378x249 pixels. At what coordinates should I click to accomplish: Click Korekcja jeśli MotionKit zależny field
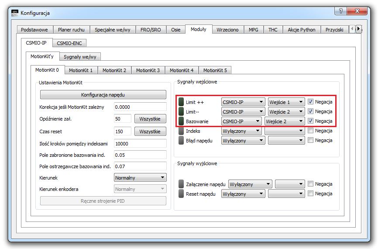point(140,107)
